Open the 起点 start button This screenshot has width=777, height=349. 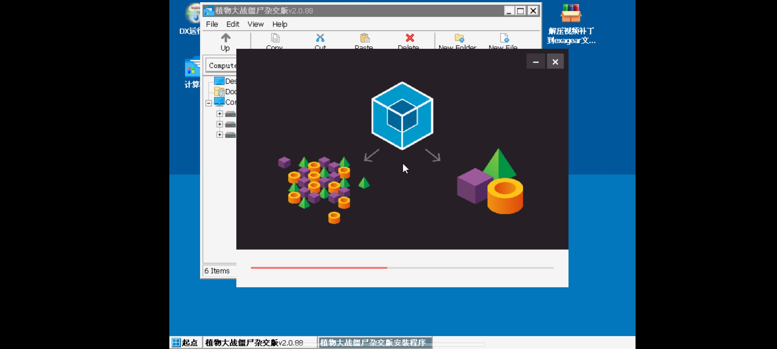(x=185, y=343)
